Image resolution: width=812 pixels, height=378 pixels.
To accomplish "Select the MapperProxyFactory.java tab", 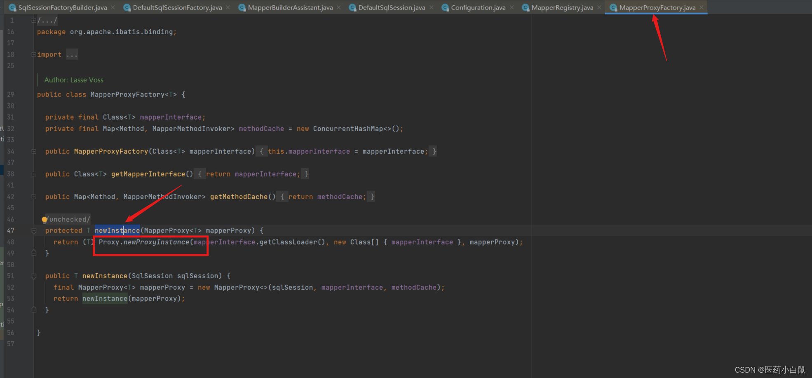I will tap(657, 7).
